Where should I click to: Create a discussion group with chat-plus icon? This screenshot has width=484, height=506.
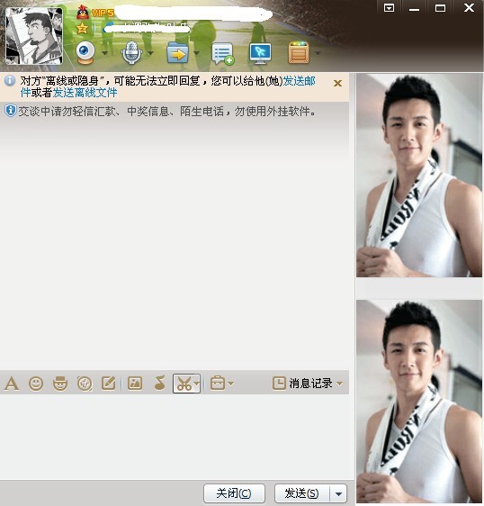[223, 53]
